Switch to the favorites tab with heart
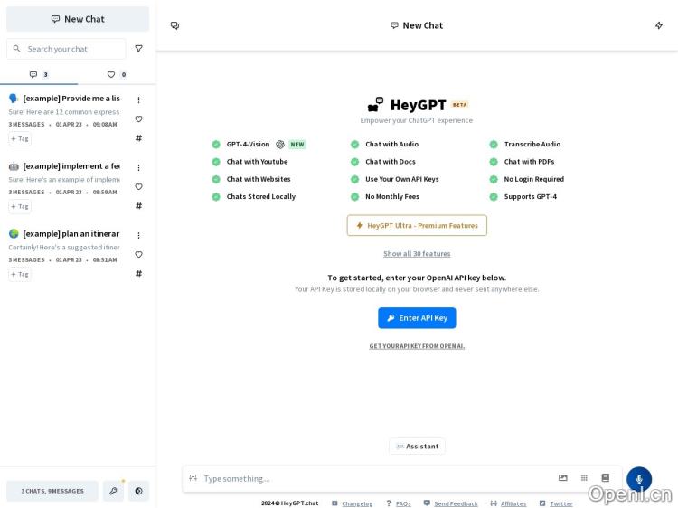 pyautogui.click(x=117, y=75)
